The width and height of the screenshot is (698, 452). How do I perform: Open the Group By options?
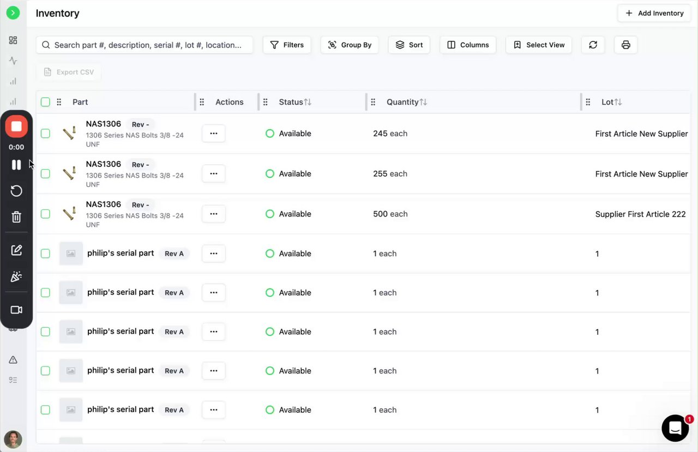click(x=350, y=45)
